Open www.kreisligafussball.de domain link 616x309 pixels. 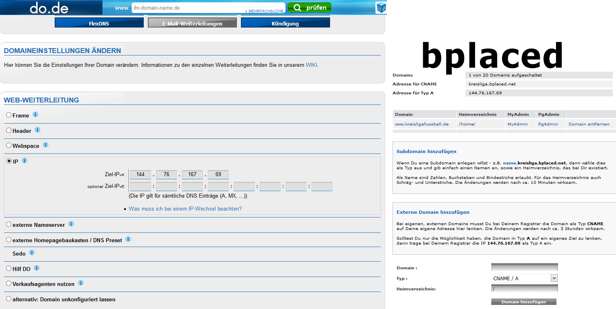click(422, 124)
